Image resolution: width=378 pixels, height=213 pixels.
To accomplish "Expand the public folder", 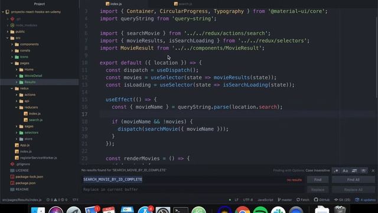I will pos(8,31).
